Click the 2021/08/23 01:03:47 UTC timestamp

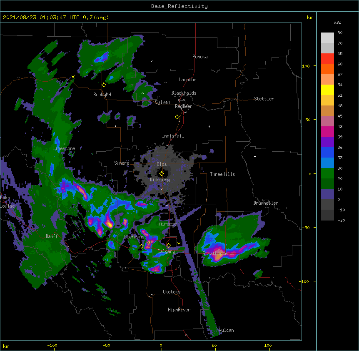[41, 18]
